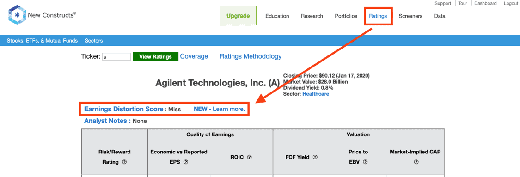520x177 pixels.
Task: Show ROIC help tooltip icon
Action: point(249,157)
